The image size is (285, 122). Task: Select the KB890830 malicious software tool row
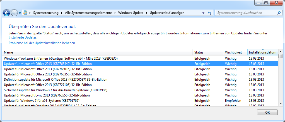(x=140, y=59)
